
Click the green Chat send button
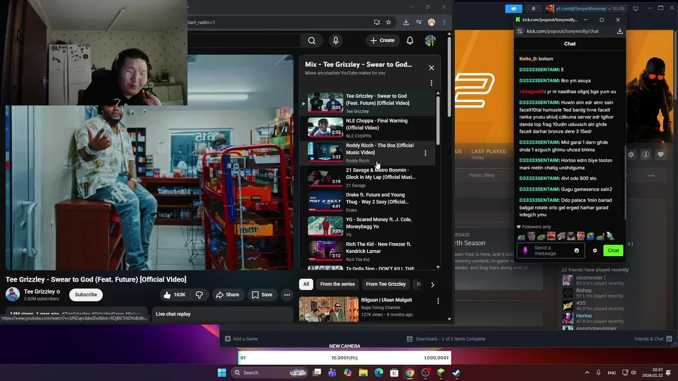tap(613, 251)
